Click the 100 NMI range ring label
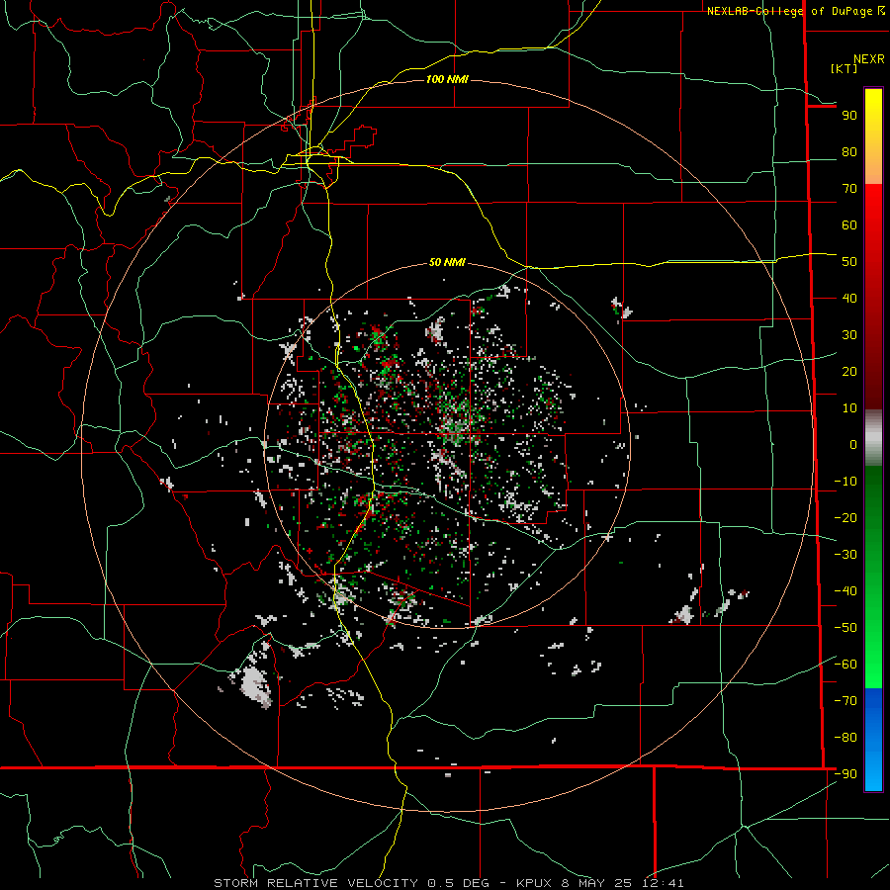 (447, 79)
